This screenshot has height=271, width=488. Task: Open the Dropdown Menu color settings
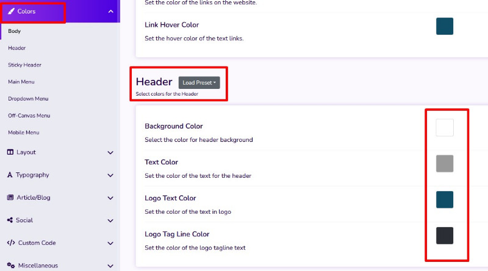tap(28, 99)
